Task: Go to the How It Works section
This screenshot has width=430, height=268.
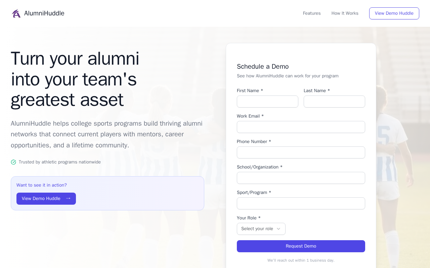Action: [345, 13]
